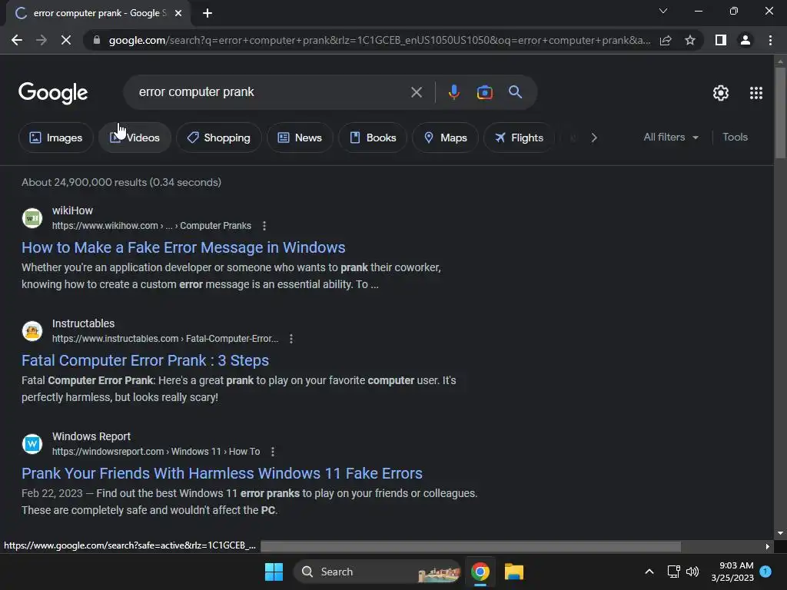This screenshot has width=787, height=590.
Task: Expand the All filters dropdown
Action: [671, 137]
